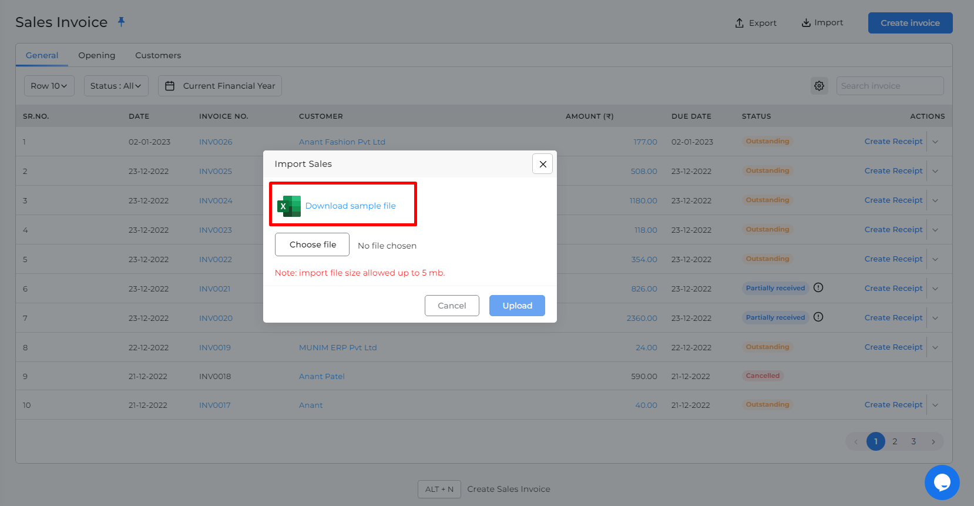The width and height of the screenshot is (974, 506).
Task: Open invoice INV0021
Action: 215,289
